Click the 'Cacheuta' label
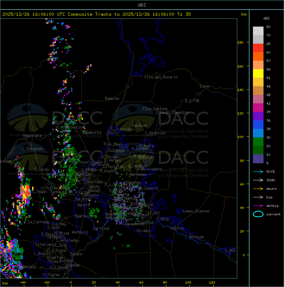 [58, 192]
